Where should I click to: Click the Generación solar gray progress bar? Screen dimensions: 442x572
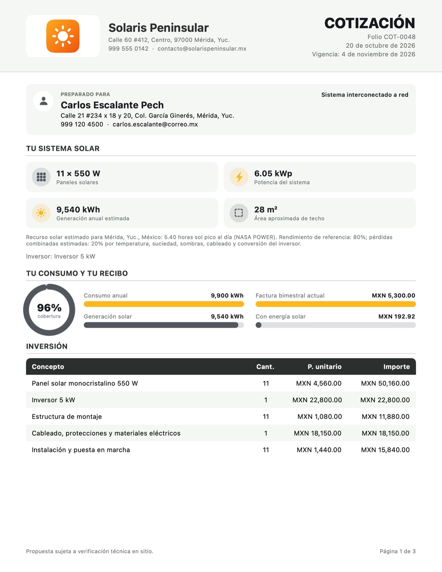coord(164,325)
